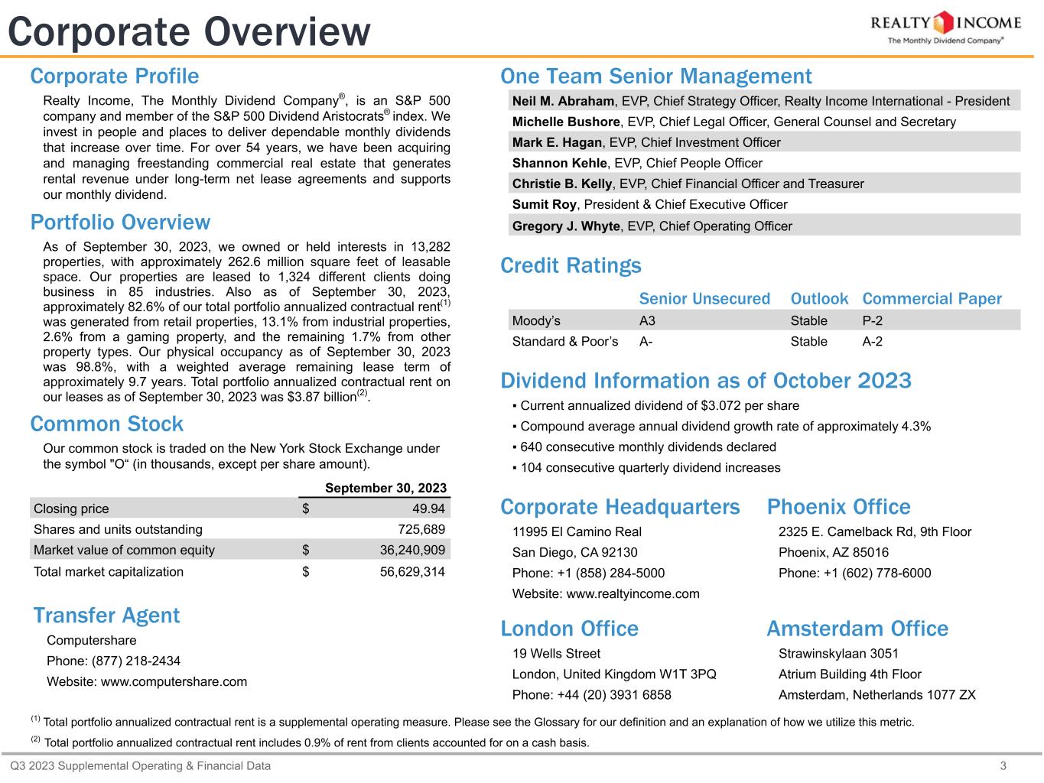Click the A- senior unsecured rating
Image resolution: width=1044 pixels, height=783 pixels.
tap(646, 341)
